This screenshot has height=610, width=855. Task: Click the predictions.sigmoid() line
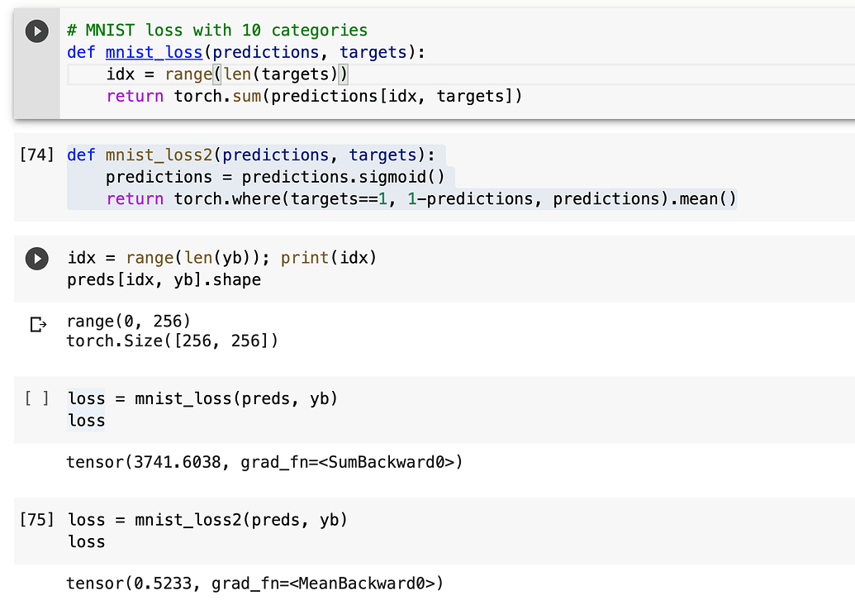(273, 176)
